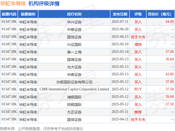Click 买入 rating in 浦银国际 row
This screenshot has width=175, height=131.
[x=138, y=97]
